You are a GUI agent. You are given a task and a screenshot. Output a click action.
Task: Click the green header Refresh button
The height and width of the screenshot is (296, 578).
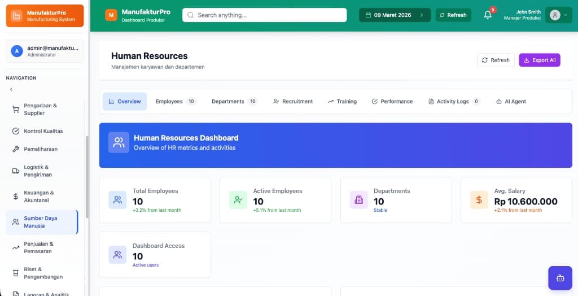tap(453, 15)
